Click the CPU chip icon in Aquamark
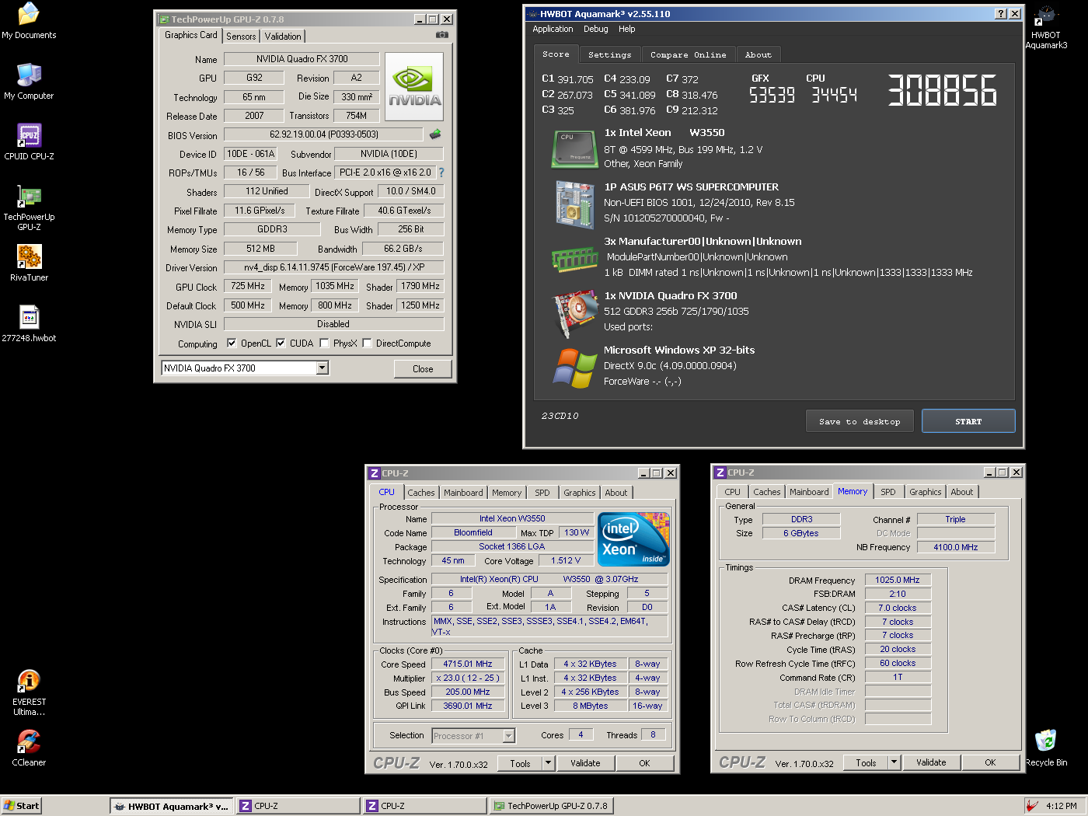Screen dimensions: 1088x816 coord(574,149)
